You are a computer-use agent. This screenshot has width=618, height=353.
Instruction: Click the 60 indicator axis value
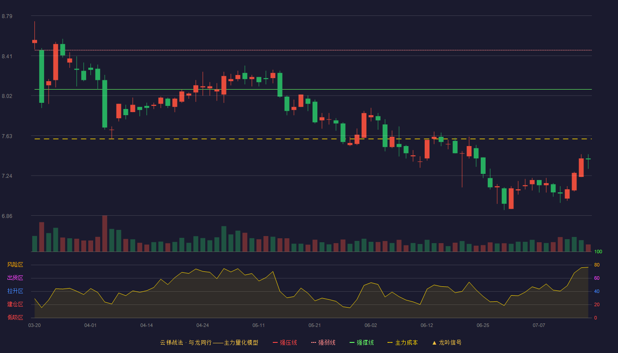tap(597, 278)
